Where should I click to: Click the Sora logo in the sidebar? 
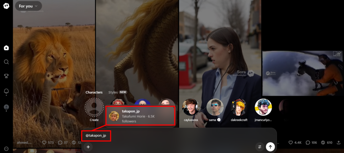(6, 6)
